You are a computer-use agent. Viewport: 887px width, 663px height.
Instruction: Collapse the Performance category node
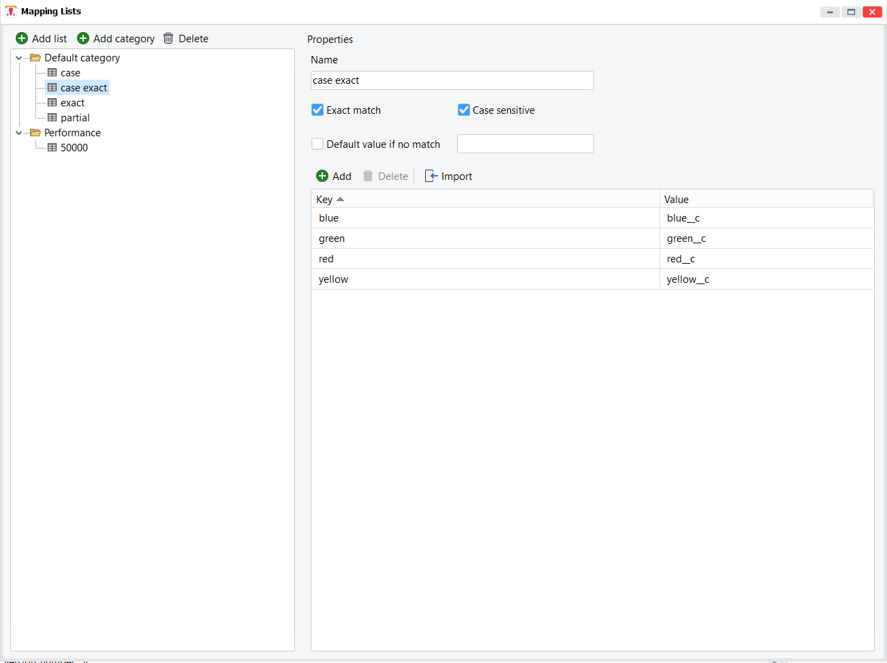pos(19,133)
